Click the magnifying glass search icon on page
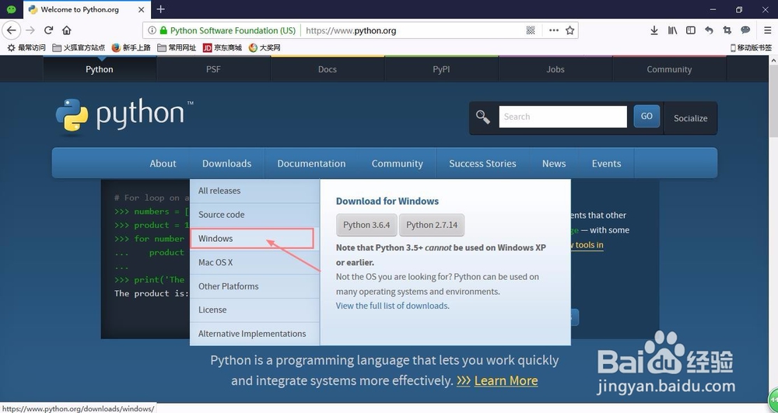The height and width of the screenshot is (413, 778). 483,117
